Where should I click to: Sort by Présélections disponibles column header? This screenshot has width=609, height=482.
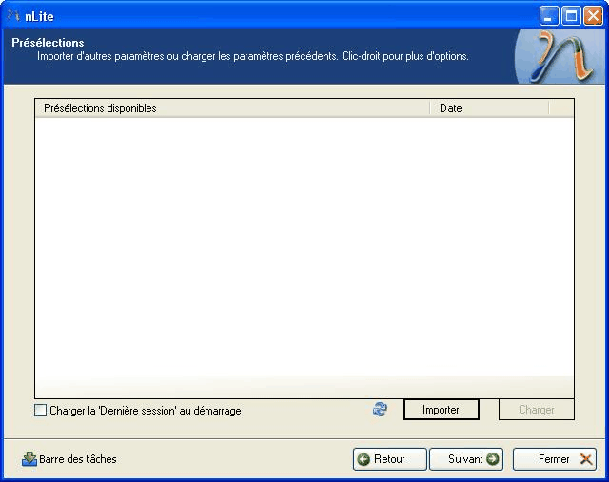coord(232,108)
